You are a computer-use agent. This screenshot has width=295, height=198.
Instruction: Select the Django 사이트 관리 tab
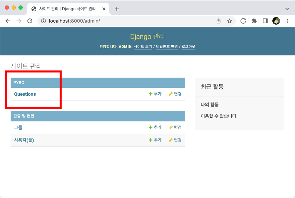(68, 9)
